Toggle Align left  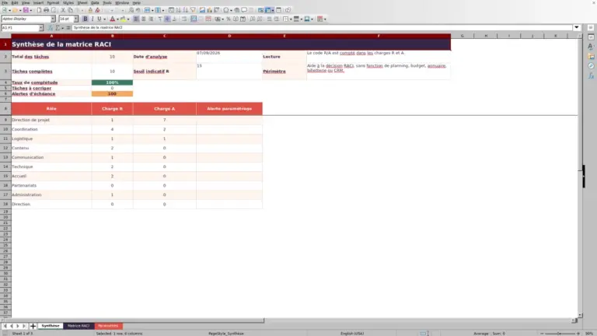click(x=136, y=19)
